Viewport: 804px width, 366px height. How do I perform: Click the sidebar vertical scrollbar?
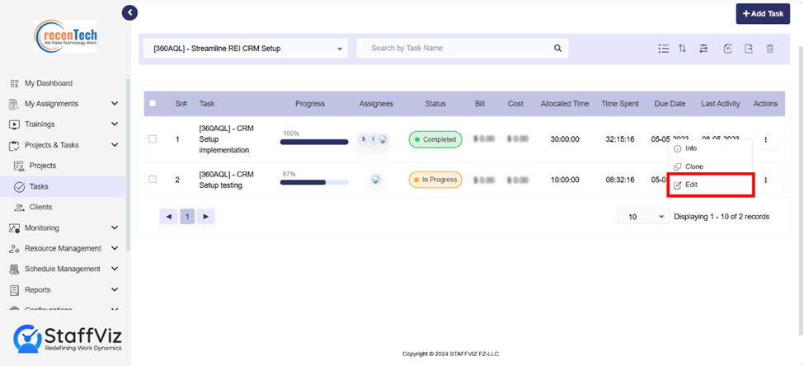(x=128, y=164)
